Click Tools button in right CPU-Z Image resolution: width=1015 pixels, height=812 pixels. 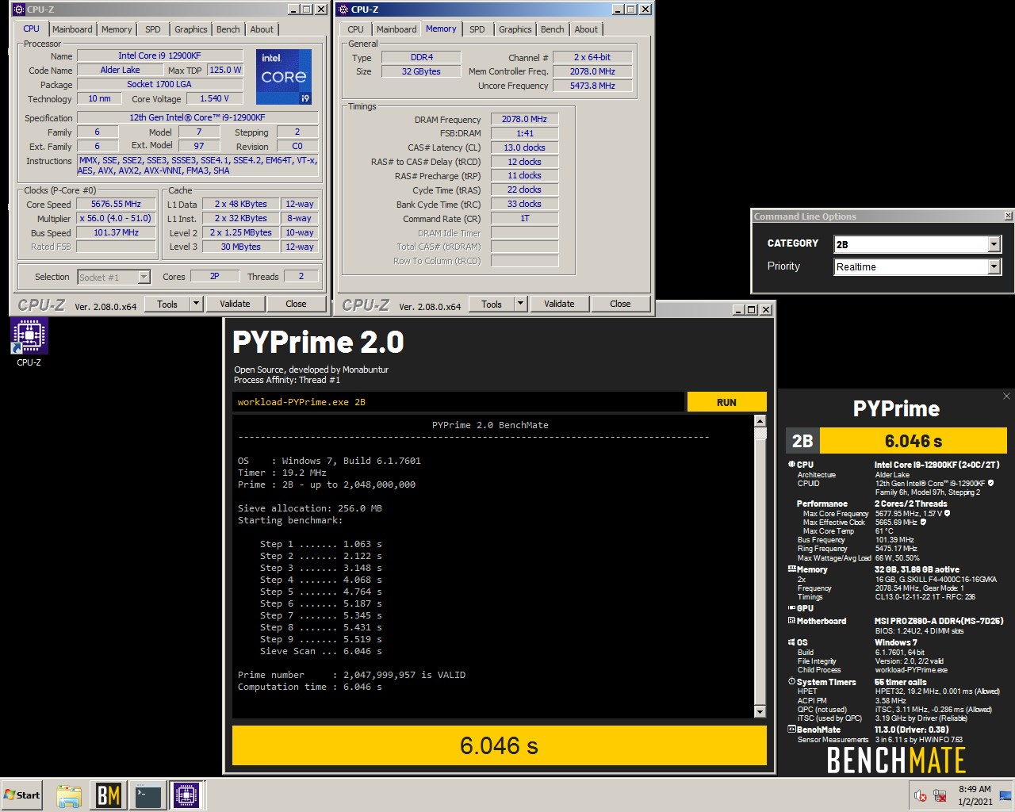pyautogui.click(x=492, y=304)
